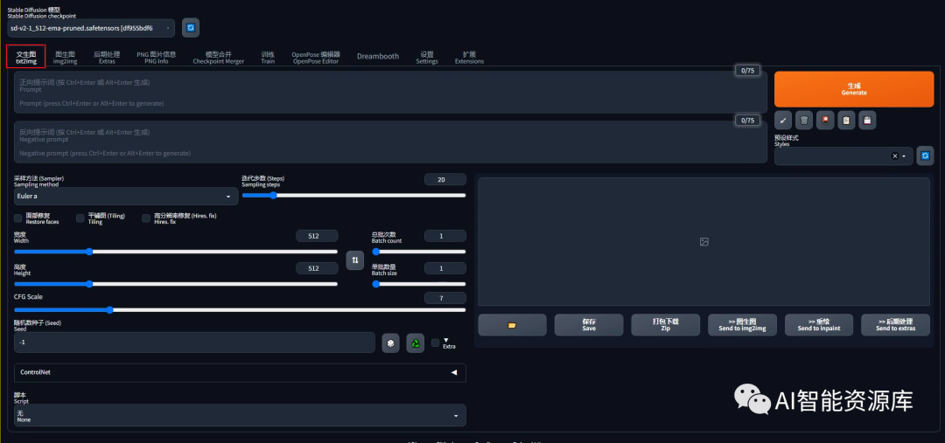Viewport: 945px width, 443px height.
Task: Click Send to inpaint button
Action: (818, 325)
